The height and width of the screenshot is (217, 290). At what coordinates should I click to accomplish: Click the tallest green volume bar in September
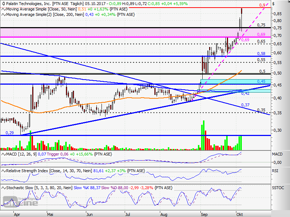pos(204,135)
